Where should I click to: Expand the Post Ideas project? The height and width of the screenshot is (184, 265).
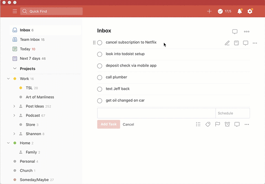coord(14,106)
